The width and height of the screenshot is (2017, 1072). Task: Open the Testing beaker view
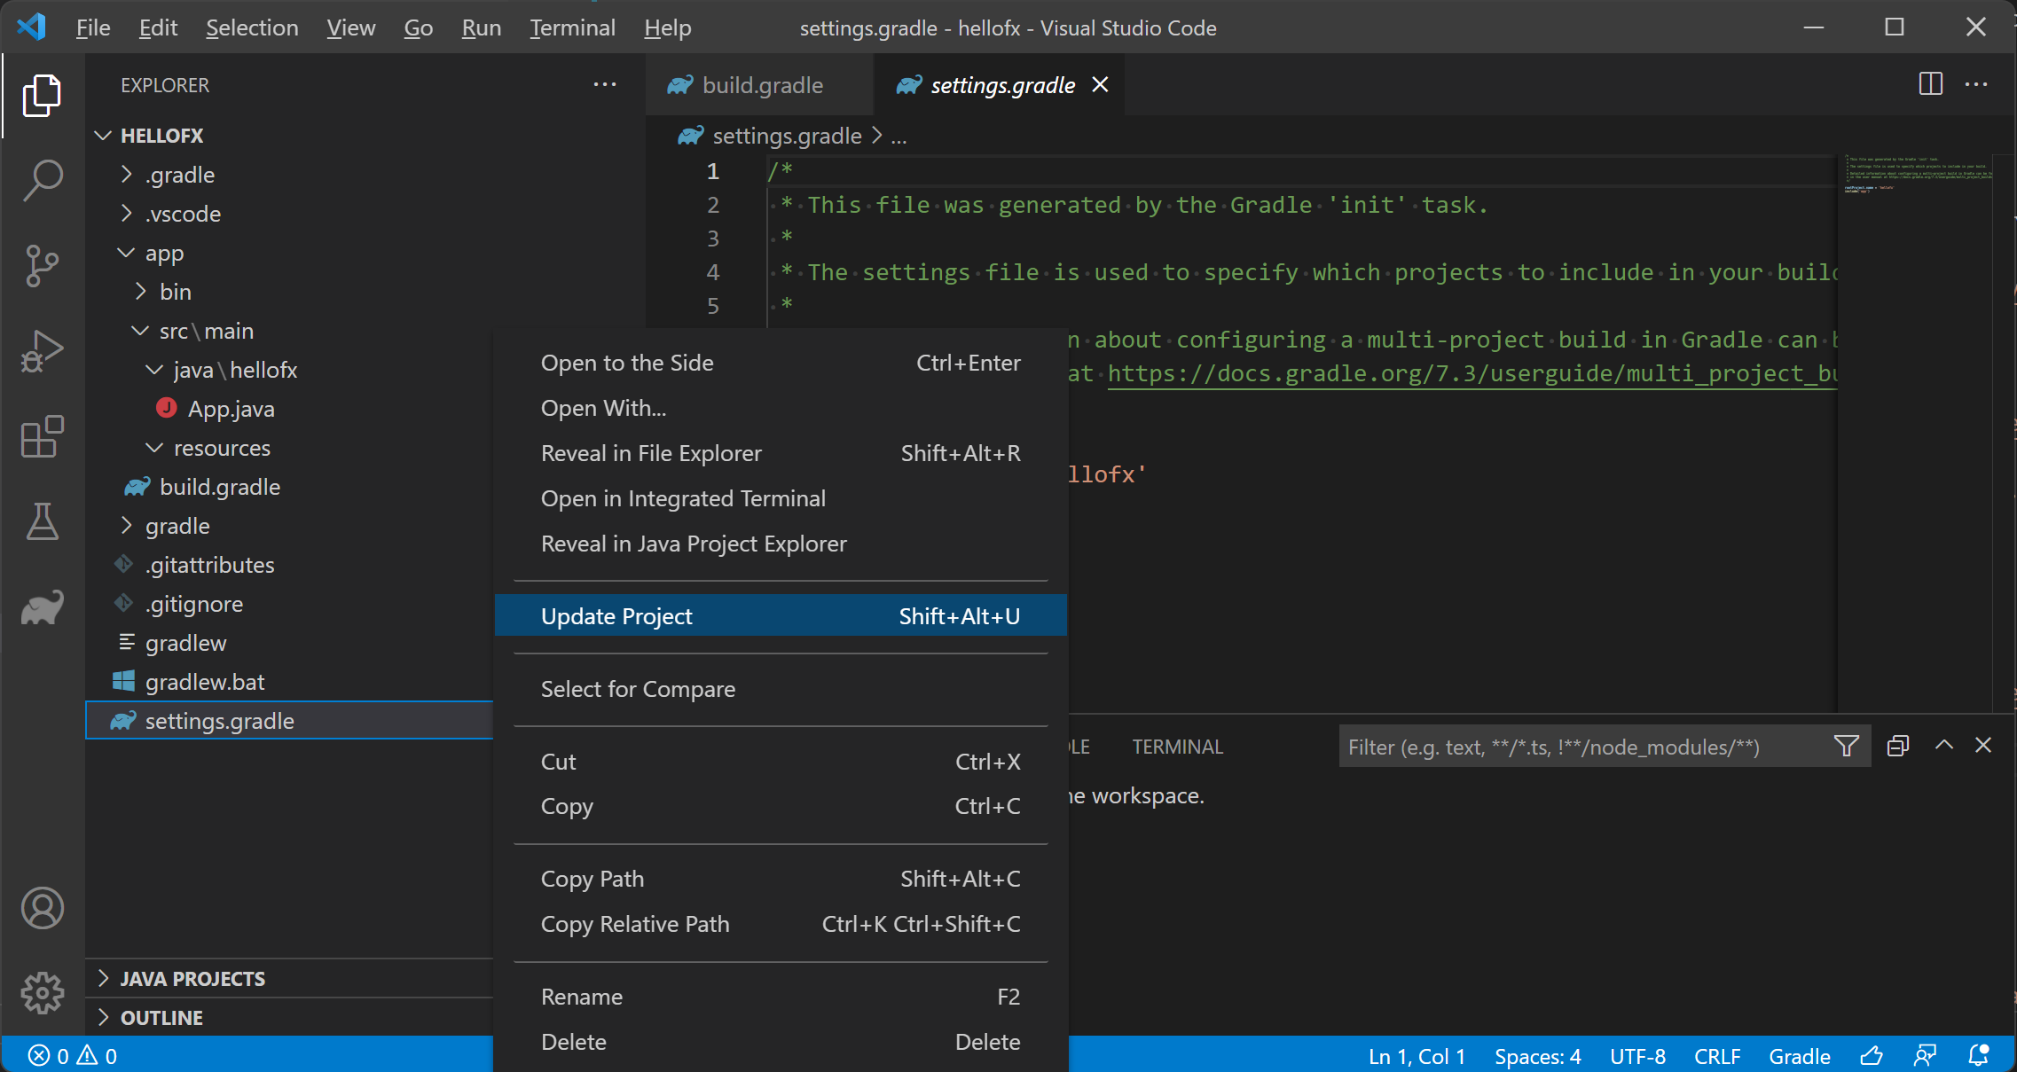tap(42, 521)
